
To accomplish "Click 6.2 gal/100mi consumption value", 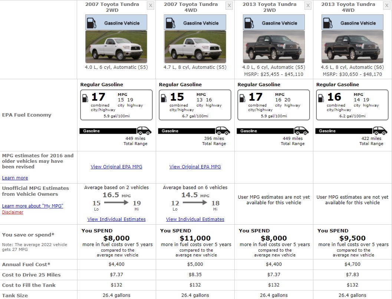I will 352,116.
